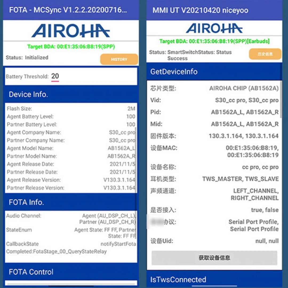Select the 设备MAC address row
Viewport: 288px width, 288px height.
tap(214, 151)
